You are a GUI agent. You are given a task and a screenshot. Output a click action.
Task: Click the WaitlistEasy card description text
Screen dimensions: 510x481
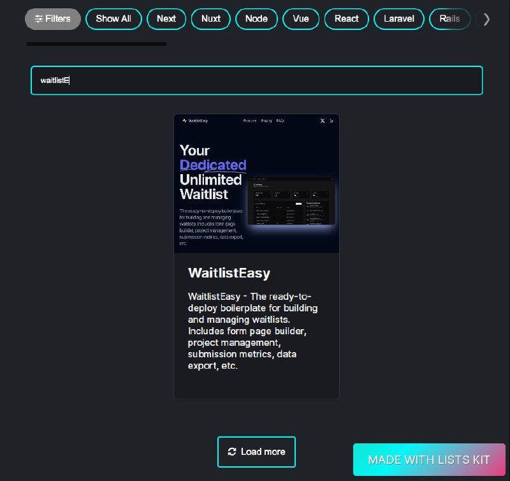click(x=252, y=331)
